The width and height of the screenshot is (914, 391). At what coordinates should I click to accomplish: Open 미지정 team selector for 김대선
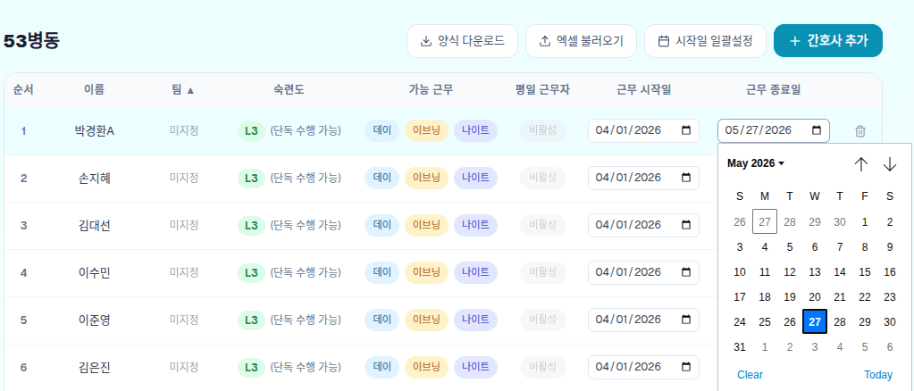(x=184, y=225)
